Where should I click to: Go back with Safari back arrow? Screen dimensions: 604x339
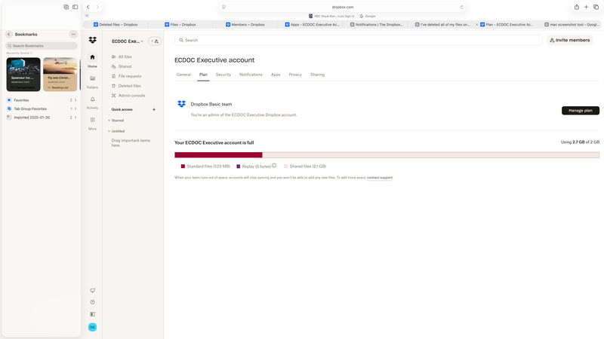[88, 7]
